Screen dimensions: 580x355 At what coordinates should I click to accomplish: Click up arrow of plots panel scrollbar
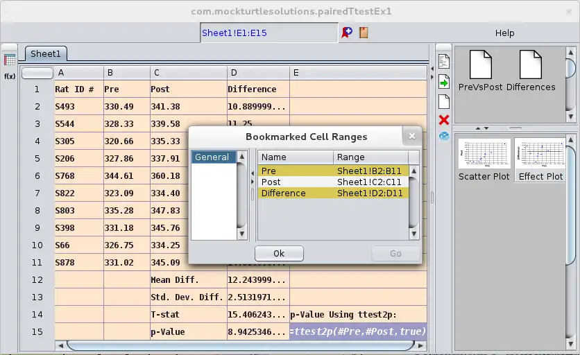(x=570, y=140)
